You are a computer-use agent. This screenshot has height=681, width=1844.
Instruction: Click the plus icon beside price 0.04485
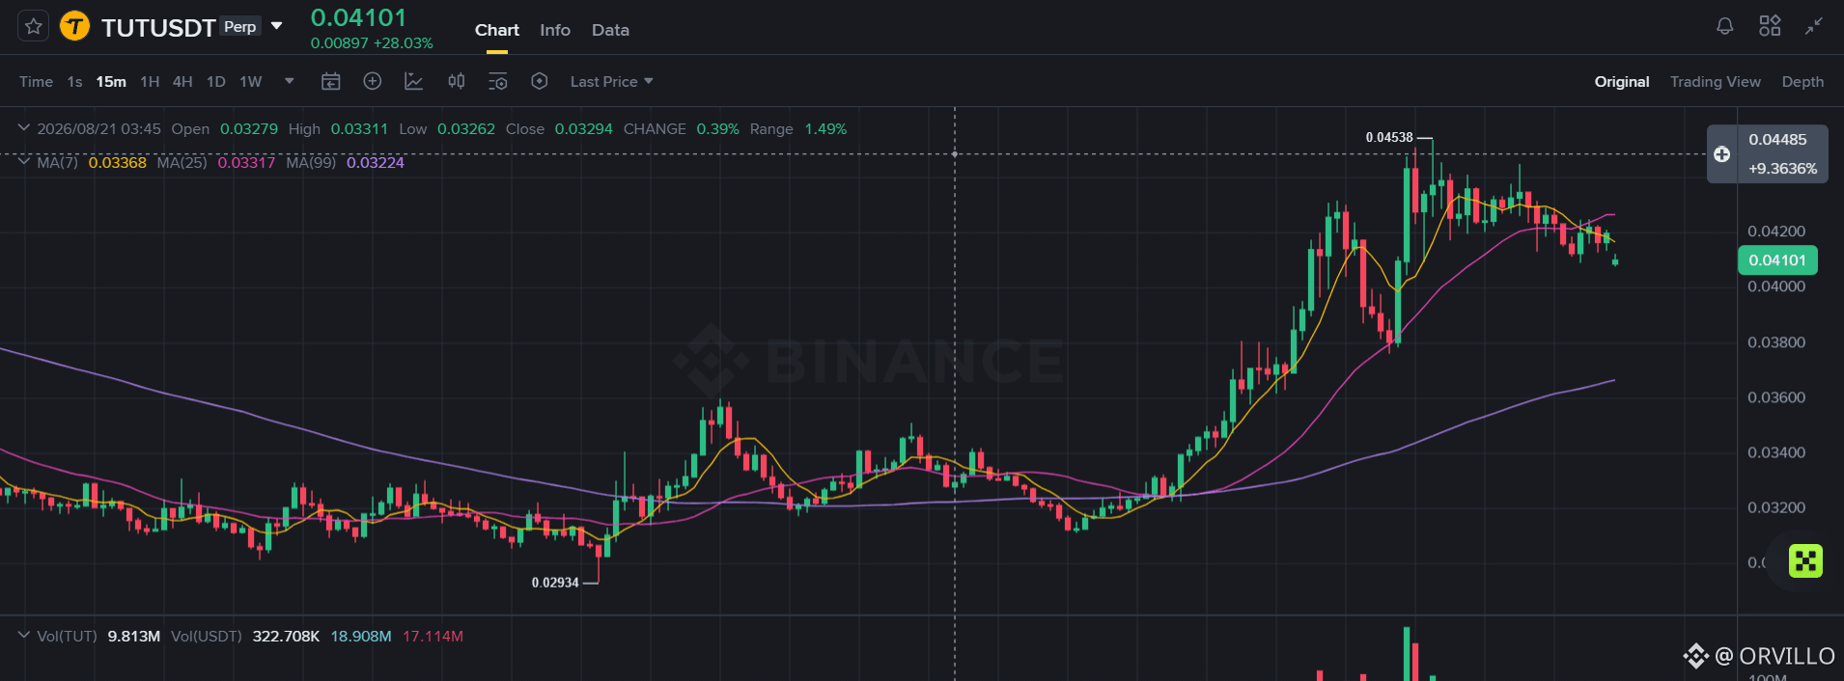pos(1721,154)
